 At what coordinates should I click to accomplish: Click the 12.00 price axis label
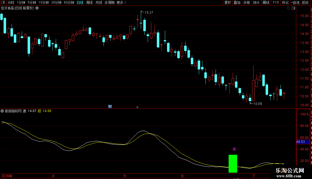[x=304, y=69]
